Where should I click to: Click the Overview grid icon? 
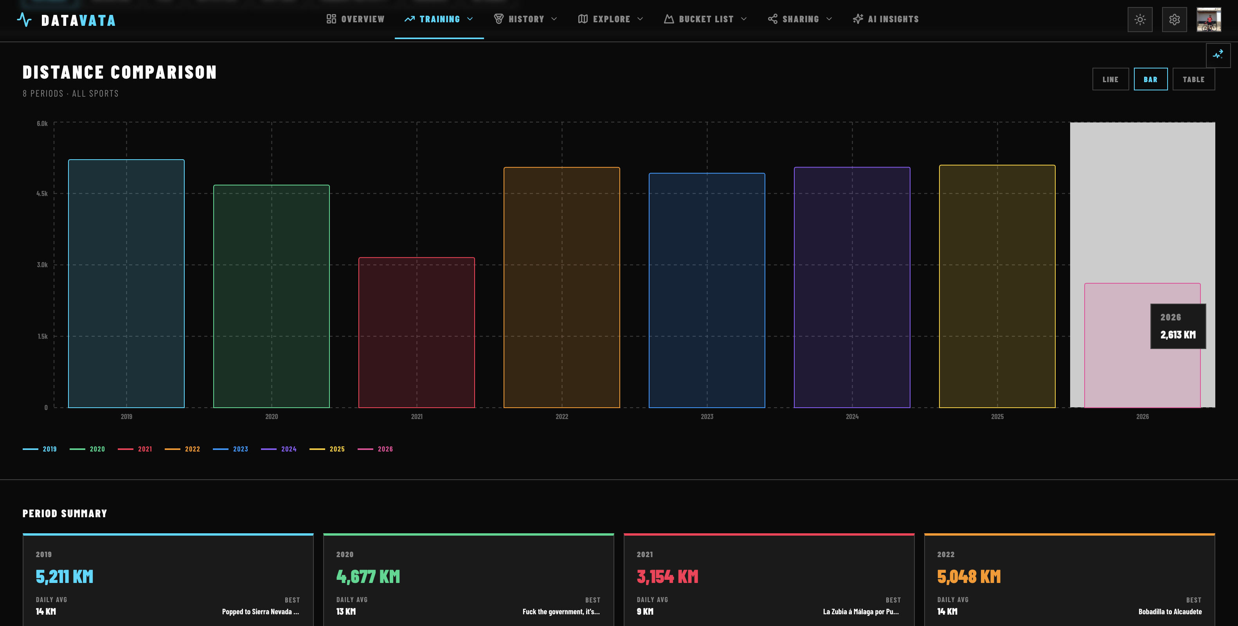331,19
